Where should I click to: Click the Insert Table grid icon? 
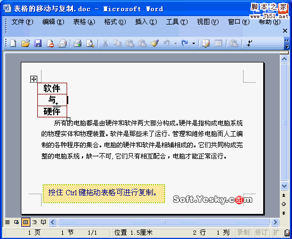click(x=218, y=43)
